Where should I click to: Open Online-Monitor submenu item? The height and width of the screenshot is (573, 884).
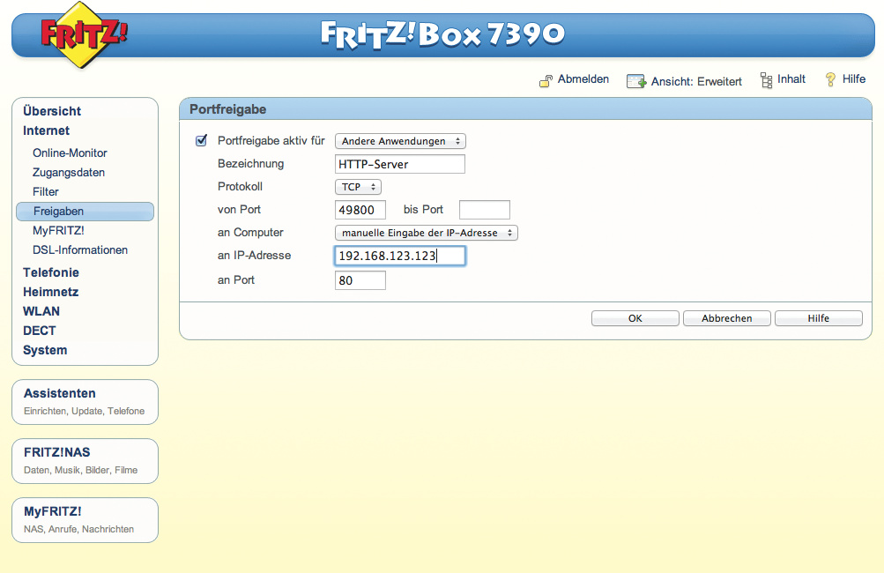[x=70, y=153]
